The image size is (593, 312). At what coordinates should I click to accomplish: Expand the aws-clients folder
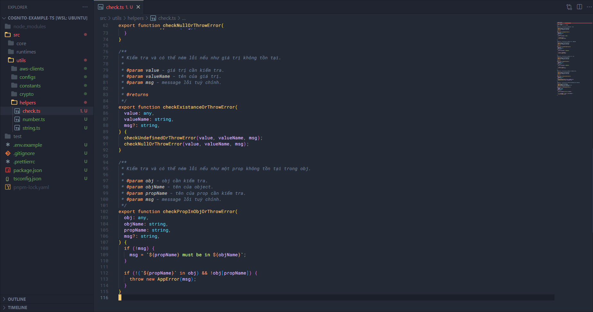point(31,69)
